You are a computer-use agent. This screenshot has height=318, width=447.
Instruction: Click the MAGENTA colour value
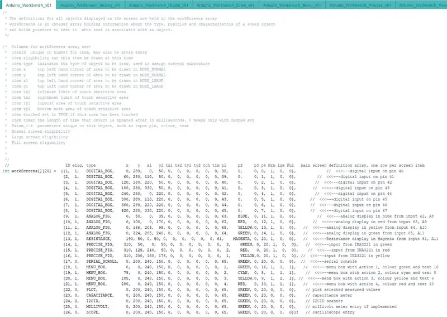242,239
